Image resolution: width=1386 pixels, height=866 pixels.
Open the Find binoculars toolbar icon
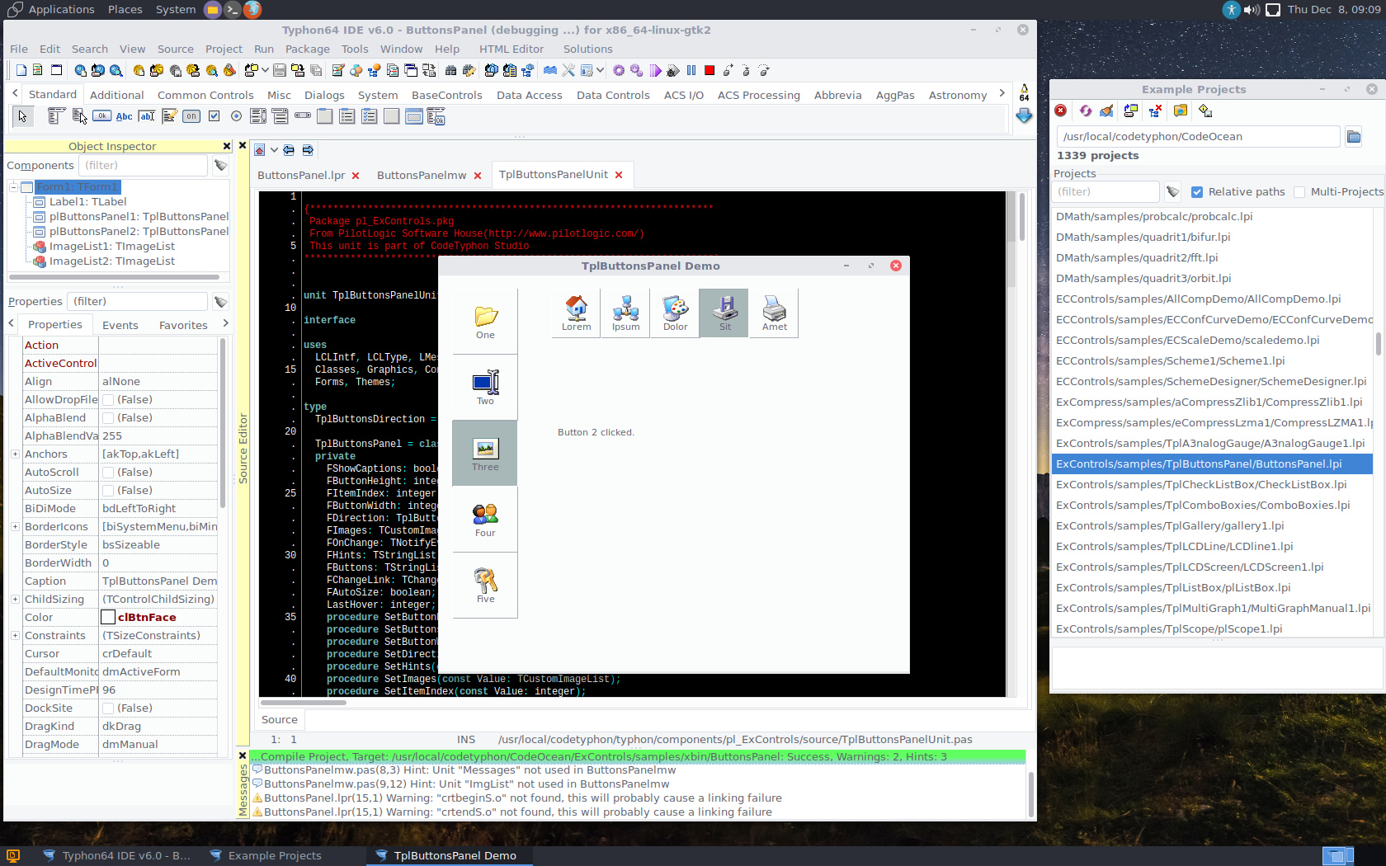click(450, 70)
